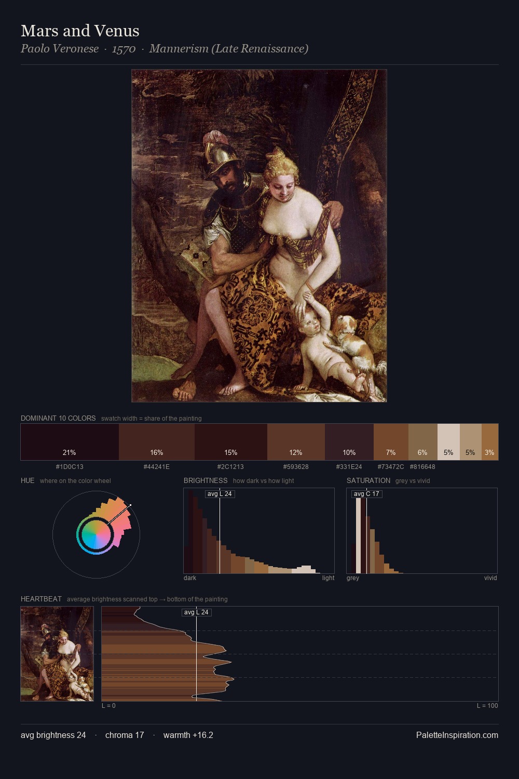The height and width of the screenshot is (779, 519).
Task: Select the 10% color swatch
Action: pos(349,442)
